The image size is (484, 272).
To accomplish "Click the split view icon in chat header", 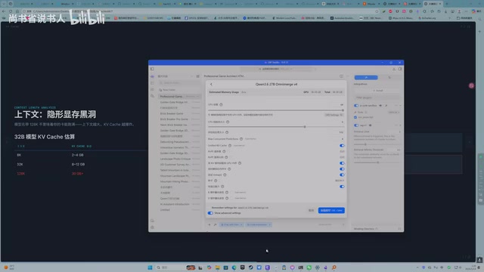I will pyautogui.click(x=341, y=76).
